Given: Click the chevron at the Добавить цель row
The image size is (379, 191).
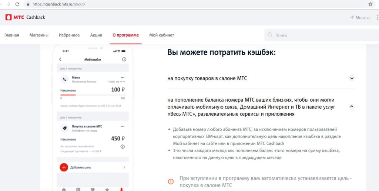Looking at the screenshot, I should coord(124,167).
